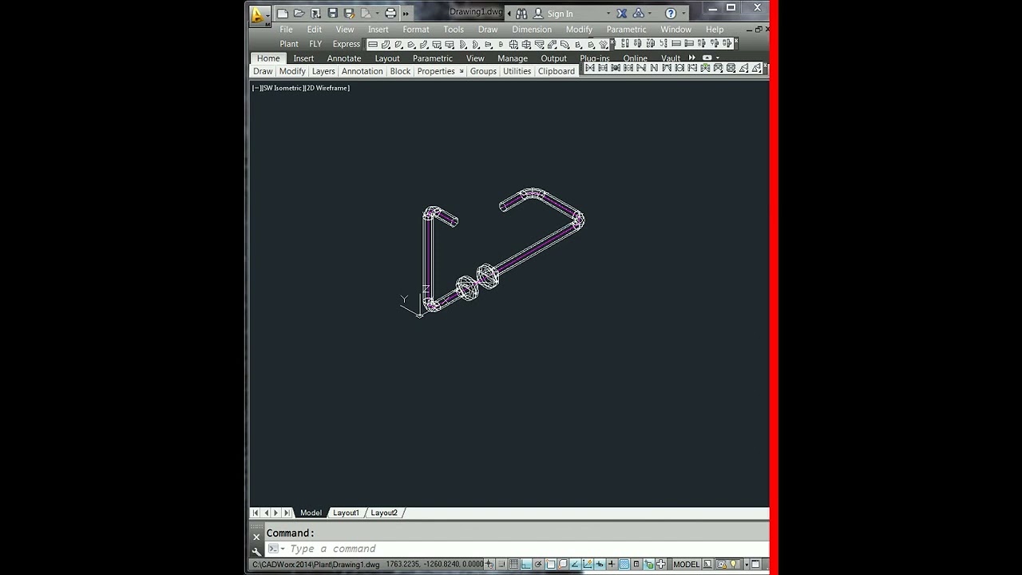Screen dimensions: 1022x575
Task: Expand the Sign In dropdown arrow
Action: pos(608,14)
